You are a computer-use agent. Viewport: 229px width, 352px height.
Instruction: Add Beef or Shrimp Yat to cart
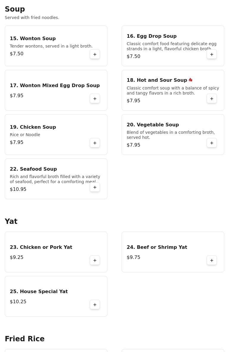click(x=211, y=260)
